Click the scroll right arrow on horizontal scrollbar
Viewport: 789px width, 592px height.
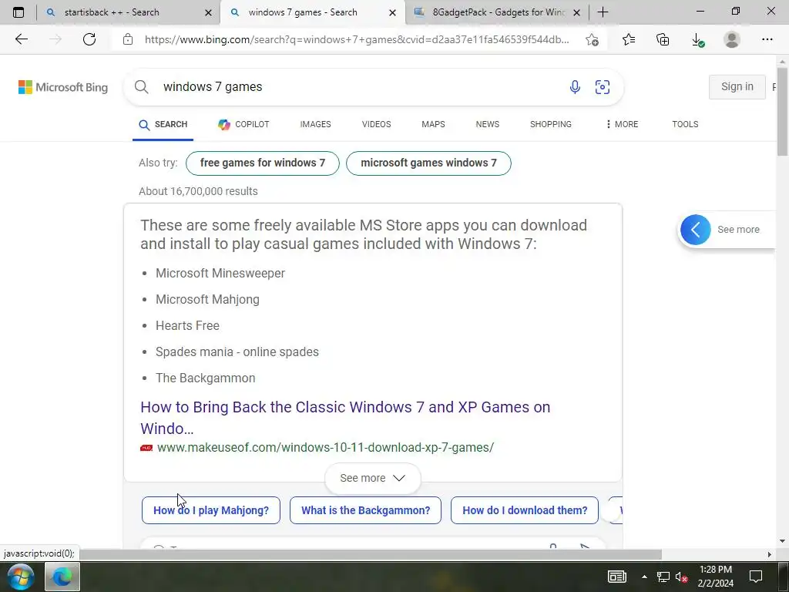(x=769, y=554)
